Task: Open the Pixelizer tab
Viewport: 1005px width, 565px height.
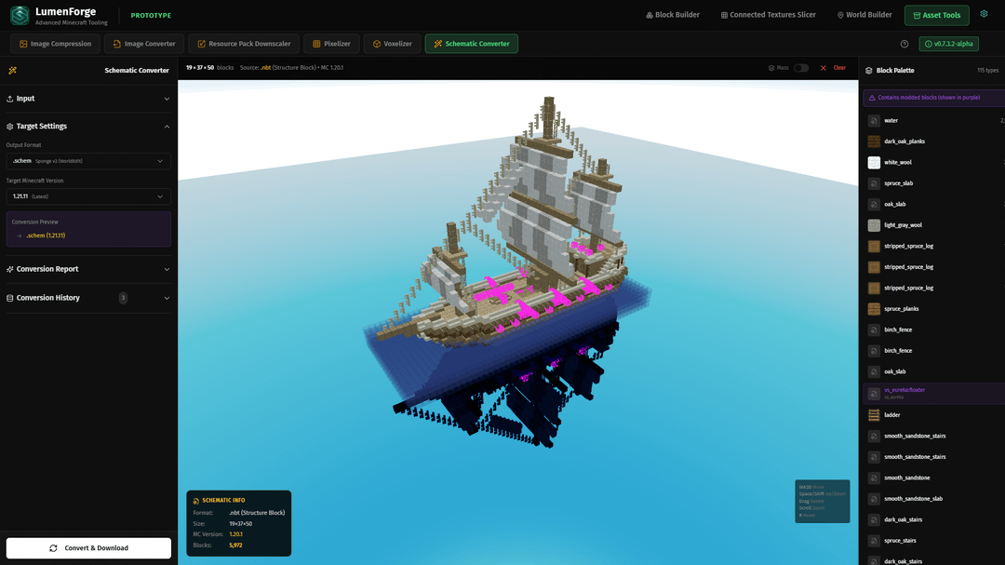Action: click(x=330, y=44)
